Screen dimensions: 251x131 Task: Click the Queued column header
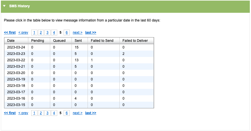[x=59, y=41]
